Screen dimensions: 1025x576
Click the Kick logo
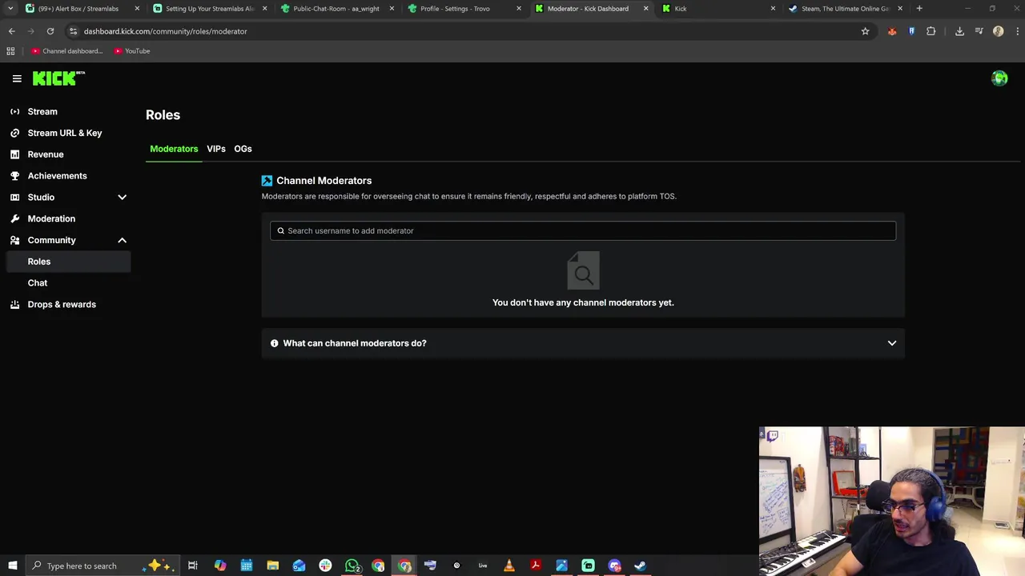(x=58, y=78)
